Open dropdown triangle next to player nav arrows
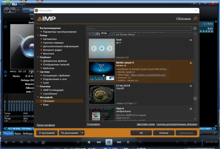The width and height of the screenshot is (220, 149). 18,10
